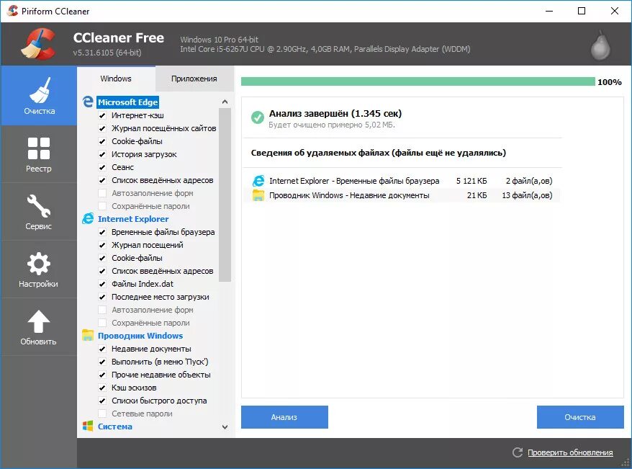The width and height of the screenshot is (632, 469).
Task: Toggle the Сеанс checkbox
Action: coord(102,167)
